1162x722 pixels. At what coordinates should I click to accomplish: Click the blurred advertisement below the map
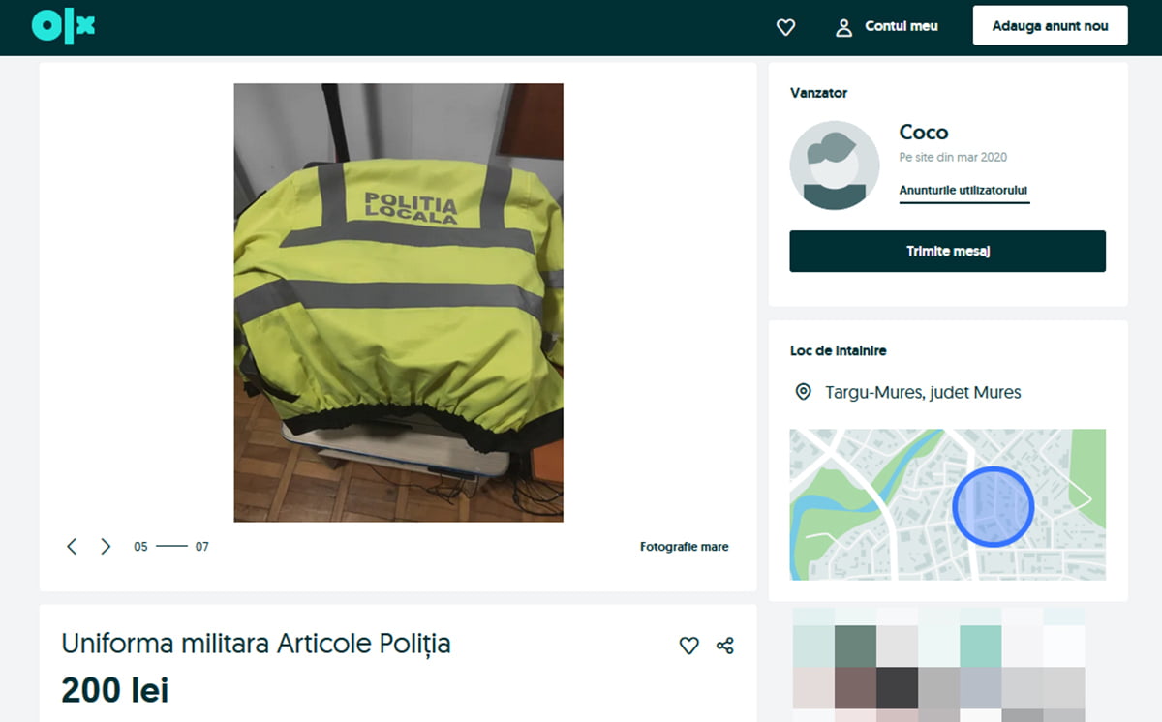pos(938,665)
